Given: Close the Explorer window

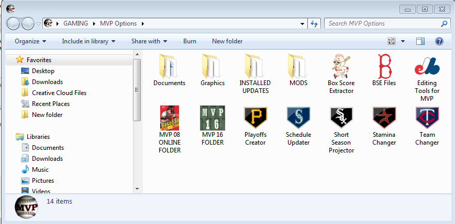Looking at the screenshot, I should 442,9.
